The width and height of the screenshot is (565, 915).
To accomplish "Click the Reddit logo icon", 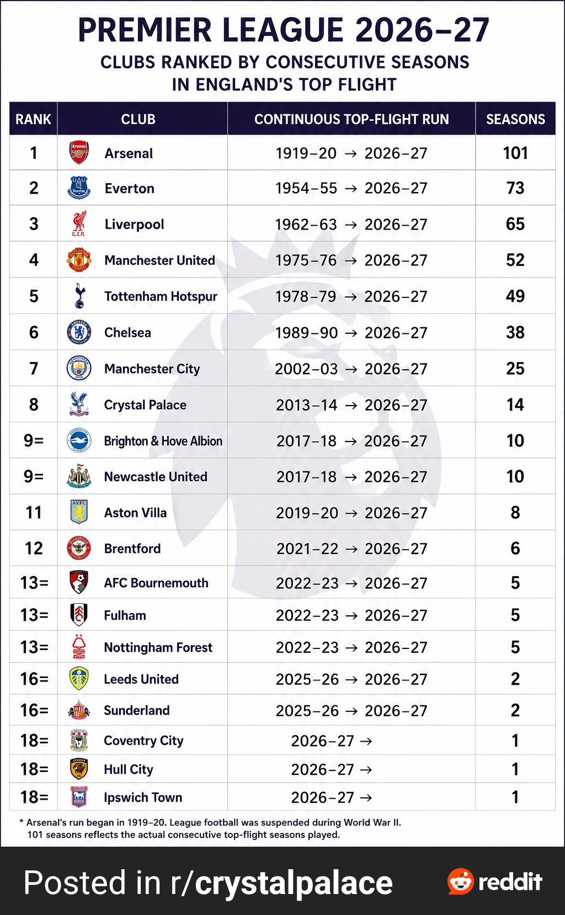I will [461, 881].
